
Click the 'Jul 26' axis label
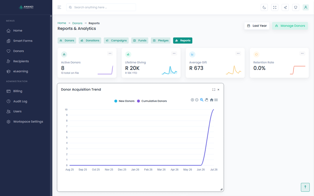214,170
